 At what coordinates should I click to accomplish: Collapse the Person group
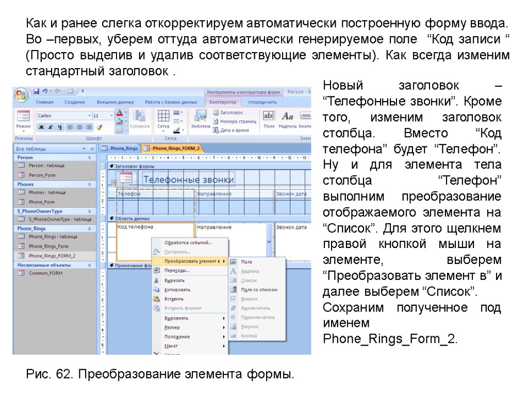point(90,158)
